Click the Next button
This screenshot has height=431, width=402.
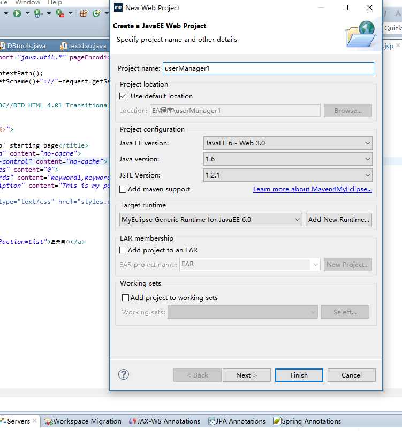(247, 375)
